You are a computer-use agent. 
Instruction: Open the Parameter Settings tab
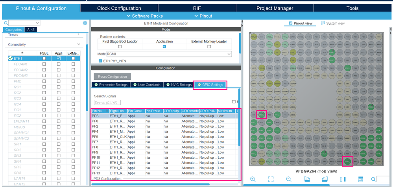tap(111, 85)
